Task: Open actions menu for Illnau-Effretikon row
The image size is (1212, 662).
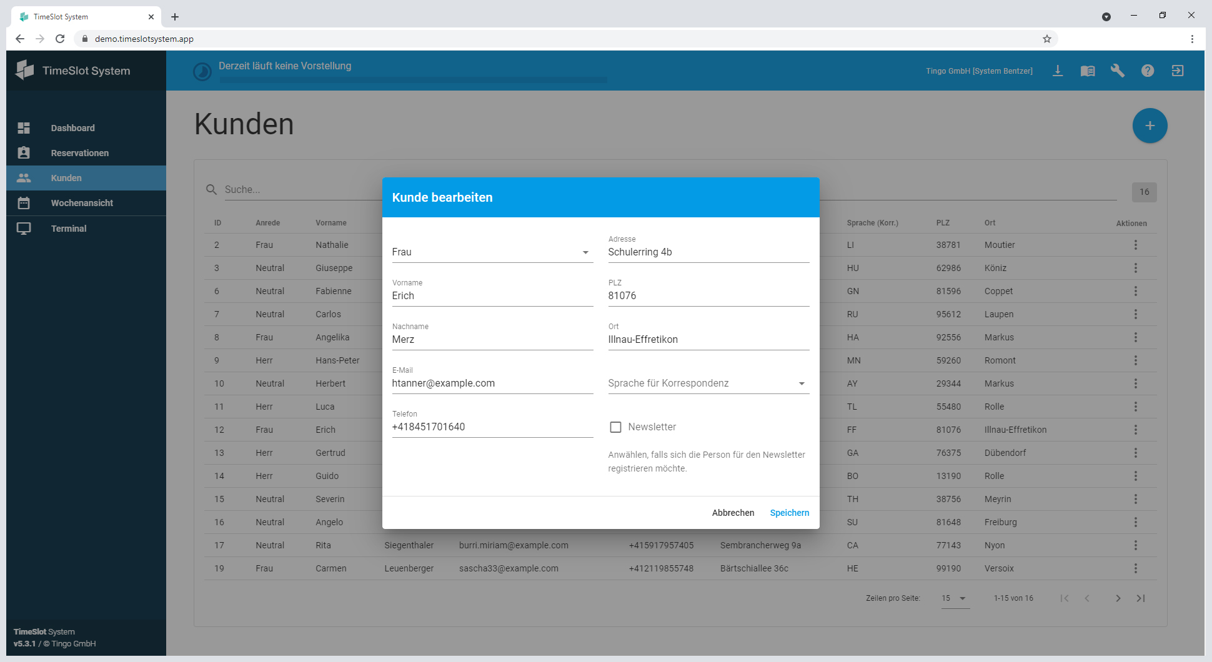Action: point(1136,430)
